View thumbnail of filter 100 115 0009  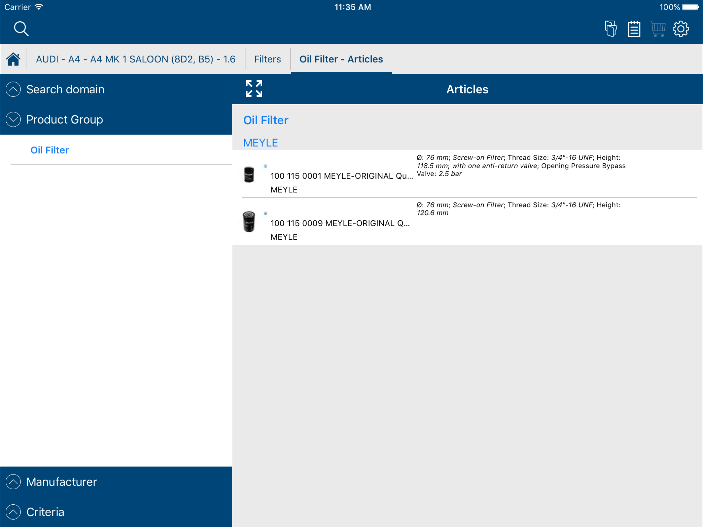pos(249,222)
